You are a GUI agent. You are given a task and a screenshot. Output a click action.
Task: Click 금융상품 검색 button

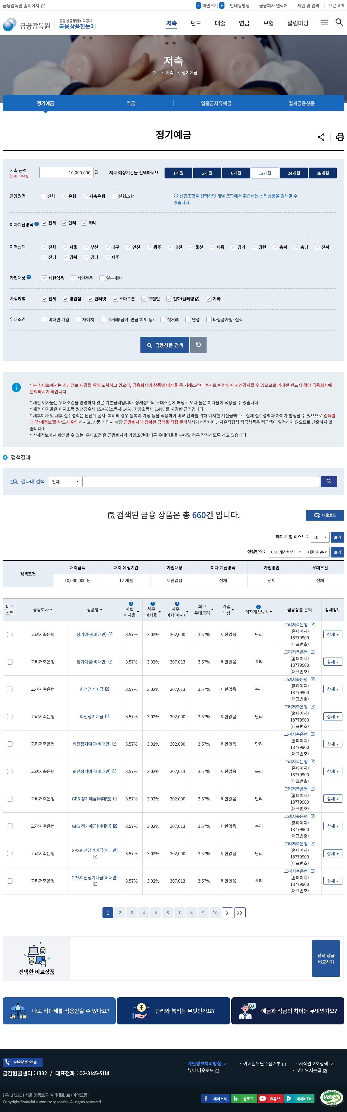coord(165,345)
